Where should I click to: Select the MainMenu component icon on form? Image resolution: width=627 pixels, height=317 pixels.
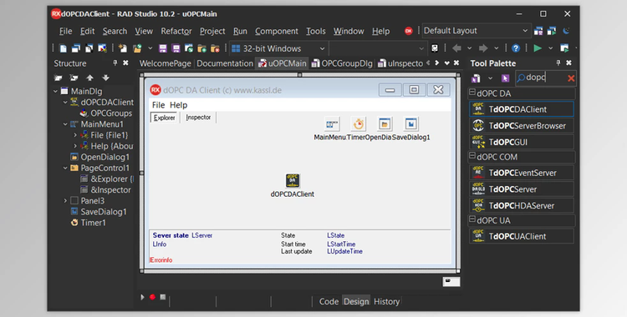[x=332, y=124]
